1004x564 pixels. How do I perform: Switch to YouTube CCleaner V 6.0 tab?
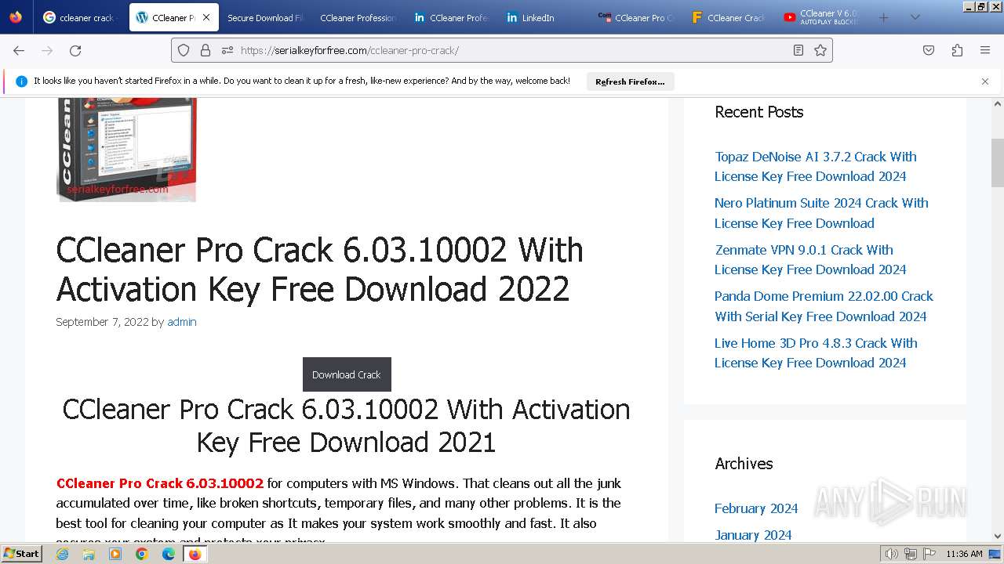tap(821, 17)
